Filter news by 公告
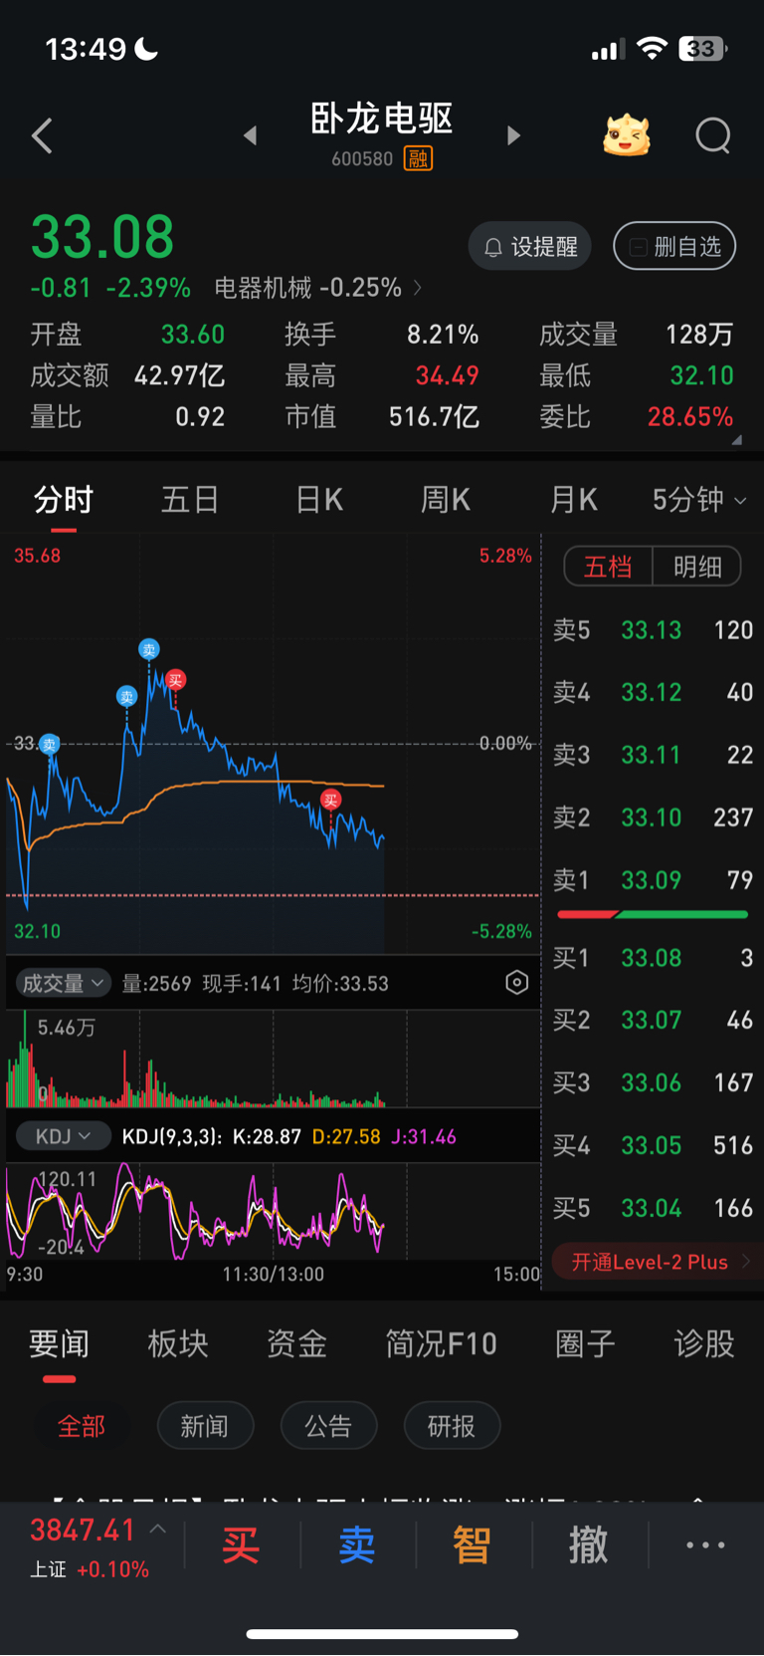Viewport: 764px width, 1656px height. 328,1427
